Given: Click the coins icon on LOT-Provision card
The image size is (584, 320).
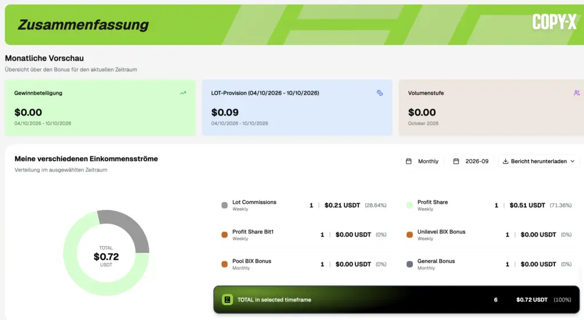Looking at the screenshot, I should click(379, 93).
